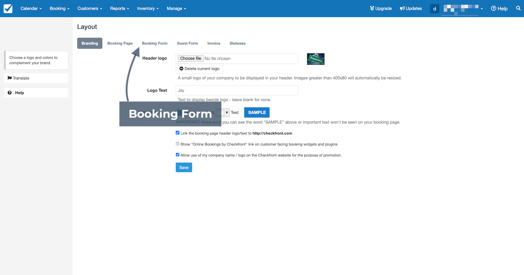Open the Inventory dropdown menu
Screen dimensions: 524x275
tap(148, 8)
